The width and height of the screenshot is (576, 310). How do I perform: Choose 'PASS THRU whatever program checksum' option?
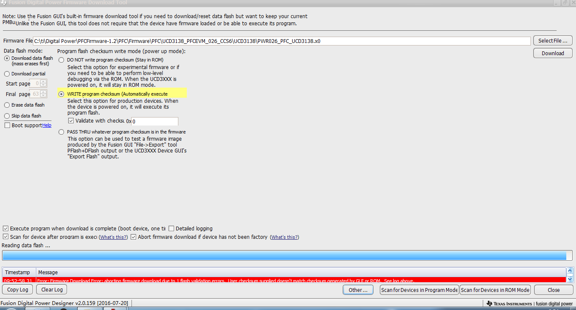[x=62, y=132]
